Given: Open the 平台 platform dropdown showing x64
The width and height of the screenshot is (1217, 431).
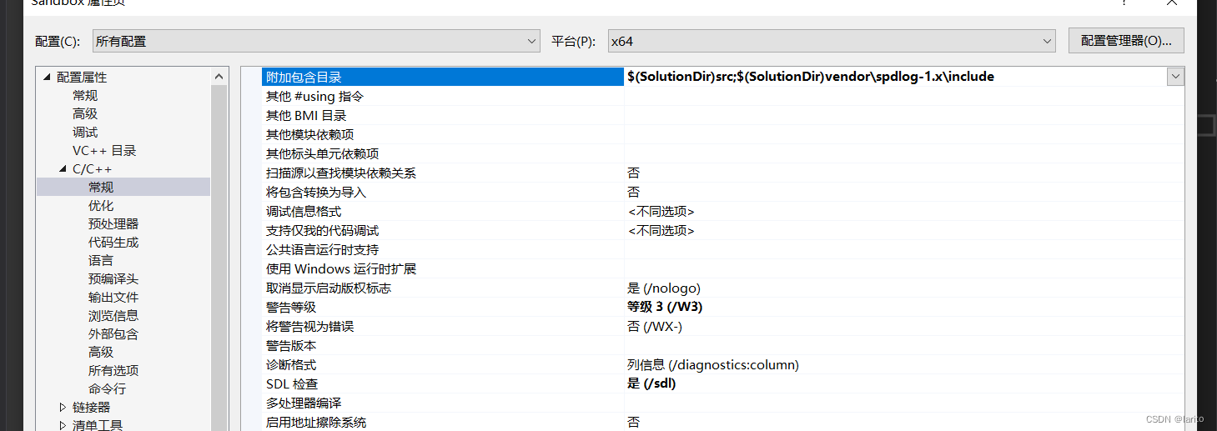Looking at the screenshot, I should 832,41.
